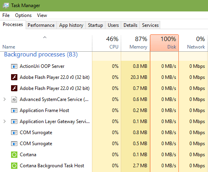Screen dimensions: 208x172
Task: Select the 0.7 MB Adobe Flash Player icon
Action: click(x=14, y=88)
